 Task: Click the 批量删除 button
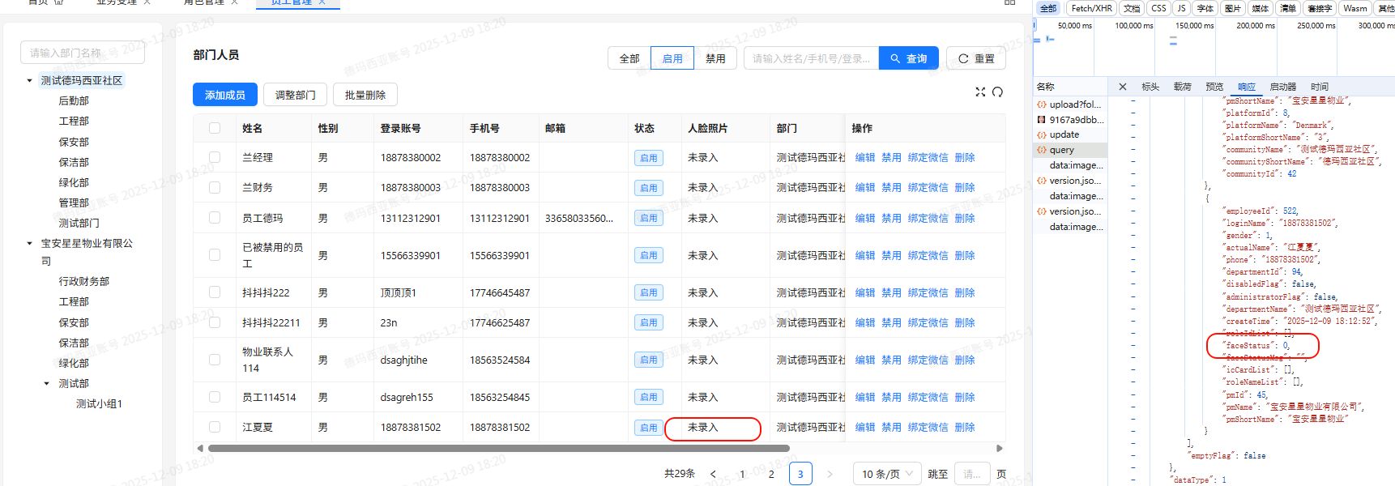(365, 95)
